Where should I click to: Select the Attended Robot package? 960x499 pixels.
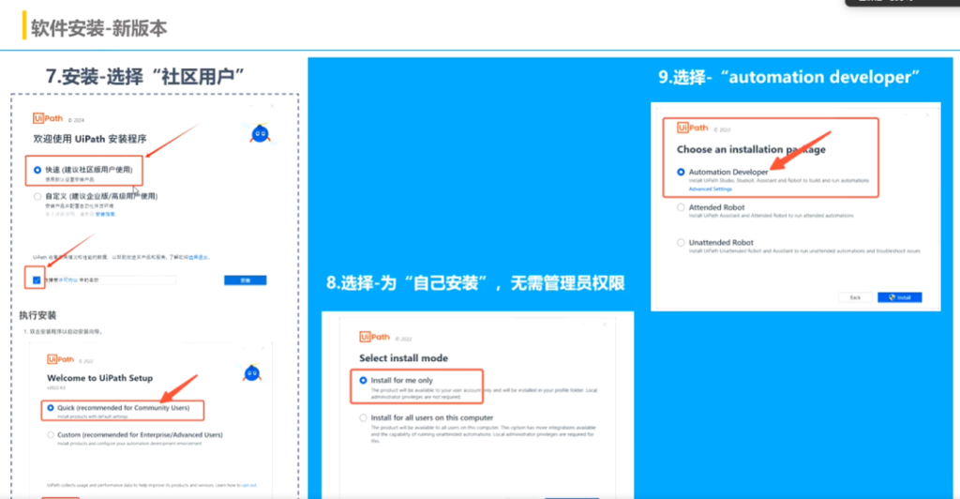point(682,208)
